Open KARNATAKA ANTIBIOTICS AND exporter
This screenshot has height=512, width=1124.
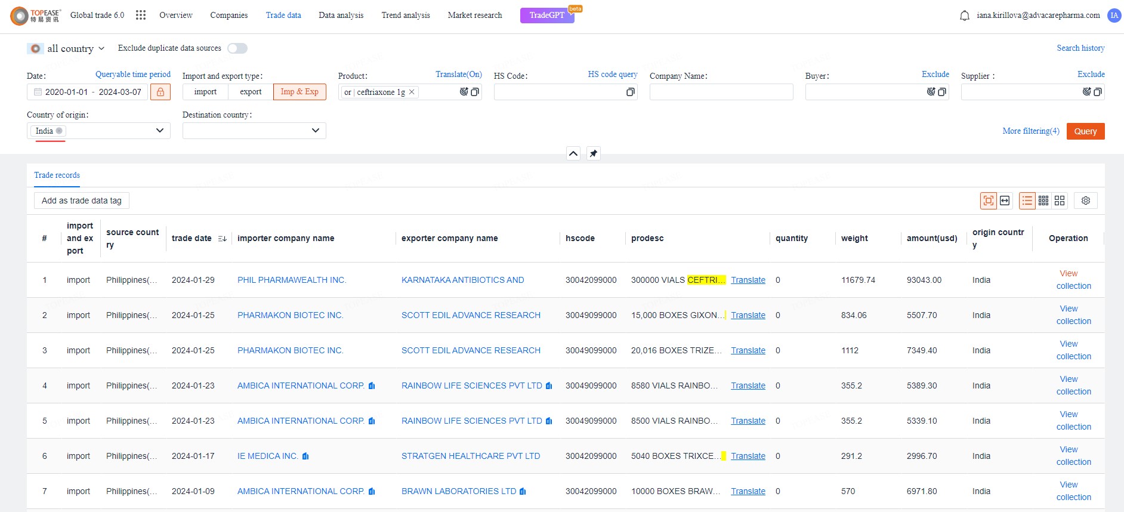463,280
